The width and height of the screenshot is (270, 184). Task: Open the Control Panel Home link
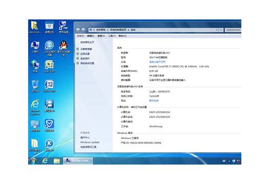pos(87,42)
